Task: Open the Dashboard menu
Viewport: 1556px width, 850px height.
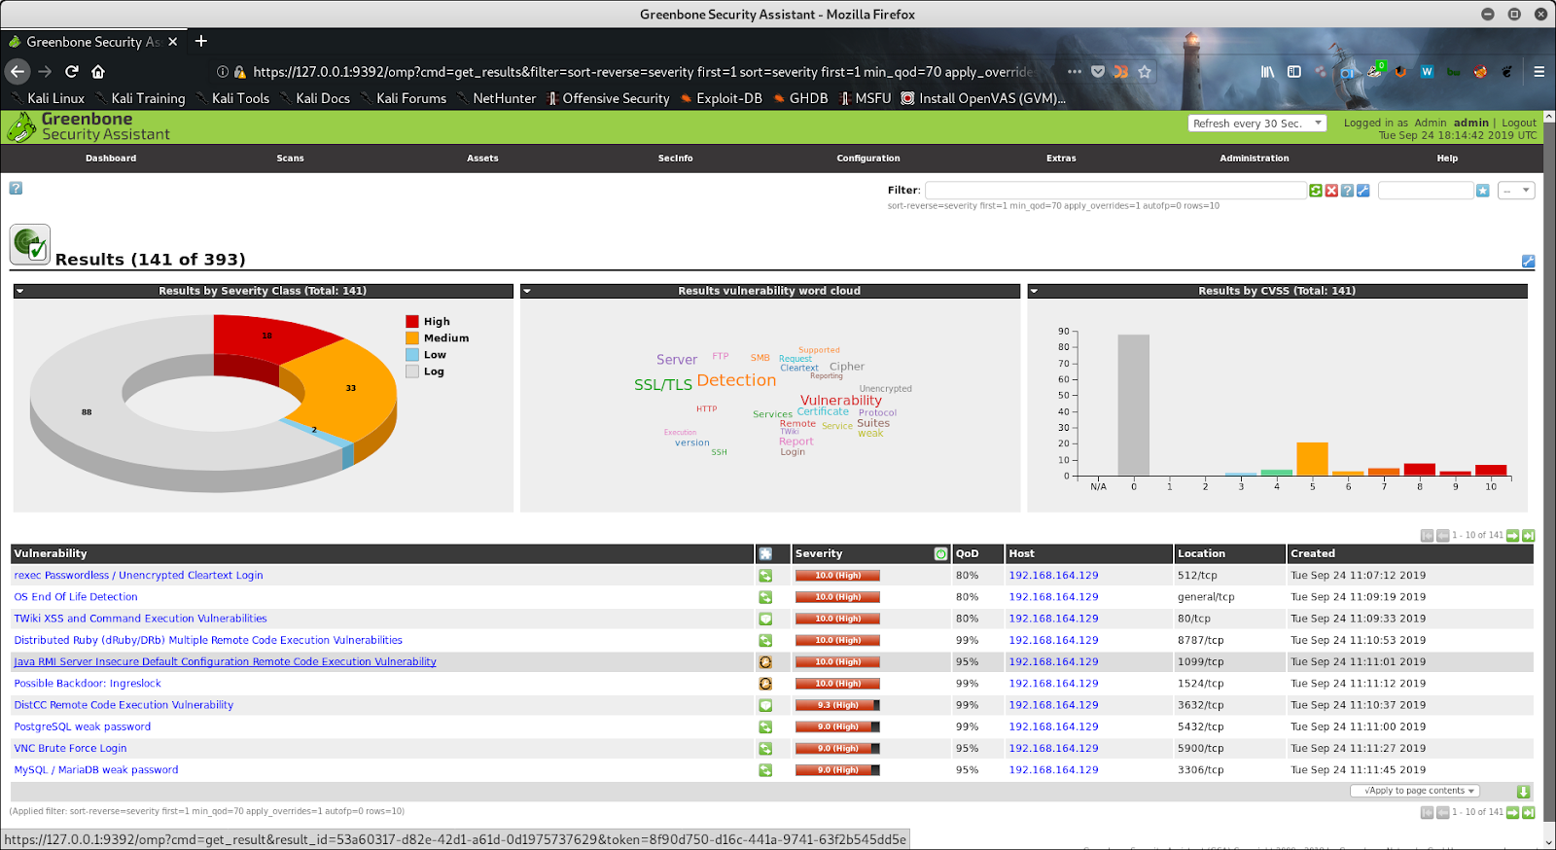Action: [111, 158]
